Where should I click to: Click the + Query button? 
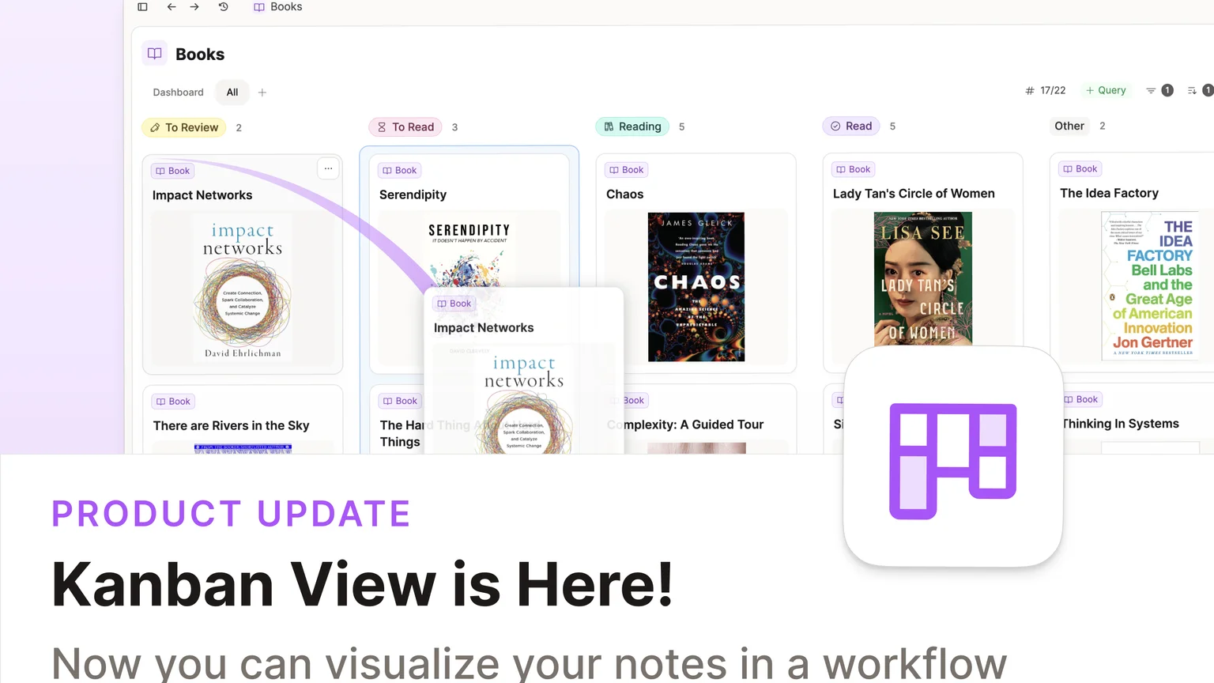pos(1107,90)
